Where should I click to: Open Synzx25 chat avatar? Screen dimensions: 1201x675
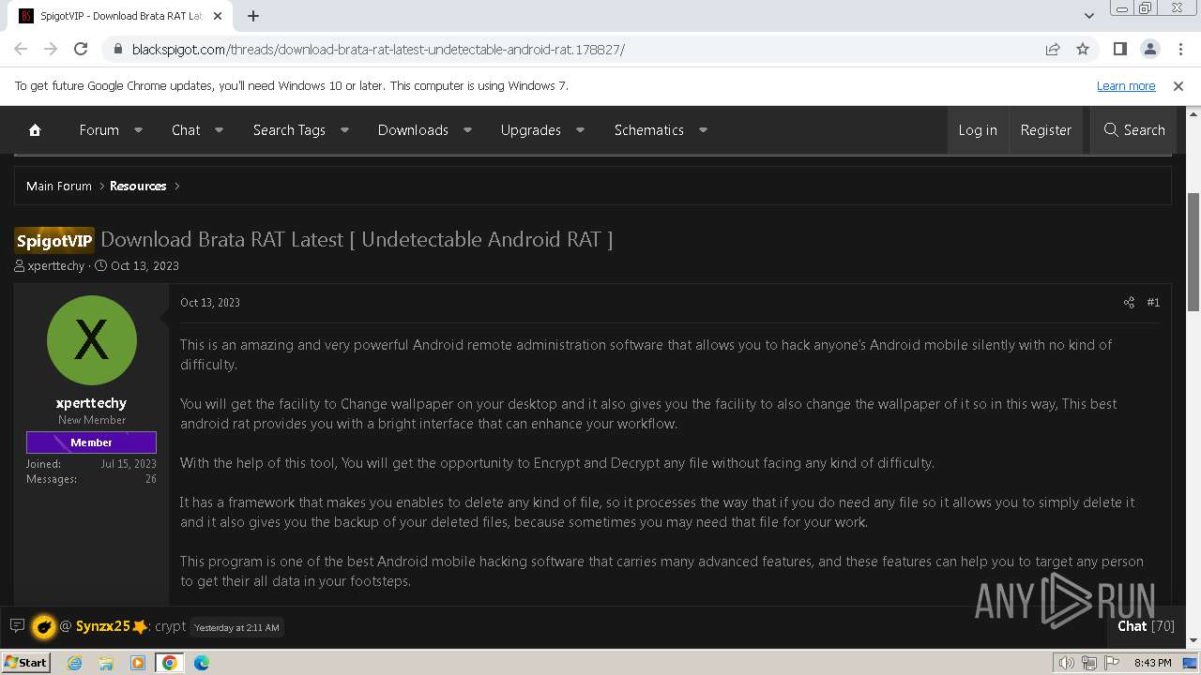pyautogui.click(x=43, y=626)
